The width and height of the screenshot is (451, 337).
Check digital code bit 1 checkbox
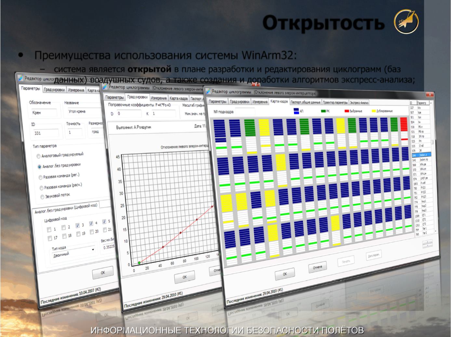click(x=49, y=229)
